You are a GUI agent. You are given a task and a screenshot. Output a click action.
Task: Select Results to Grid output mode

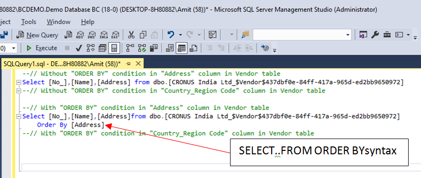182,48
